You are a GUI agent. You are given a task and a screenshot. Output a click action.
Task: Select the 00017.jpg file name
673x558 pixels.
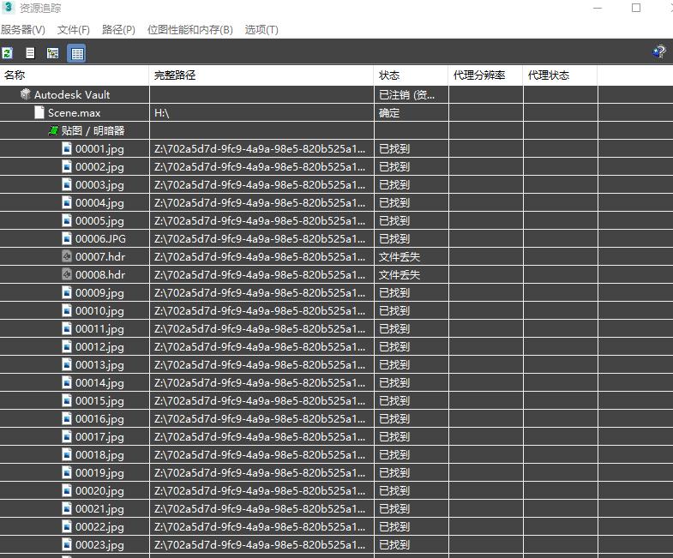(99, 437)
